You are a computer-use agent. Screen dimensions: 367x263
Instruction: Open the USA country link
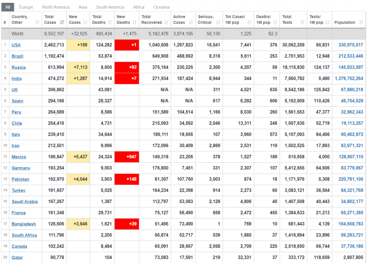pyautogui.click(x=16, y=45)
